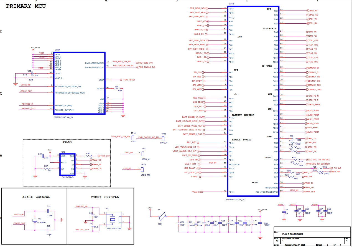This screenshot has height=247, width=352.
Task: Click the TP10 SDIO test point
Action: pyautogui.click(x=133, y=138)
